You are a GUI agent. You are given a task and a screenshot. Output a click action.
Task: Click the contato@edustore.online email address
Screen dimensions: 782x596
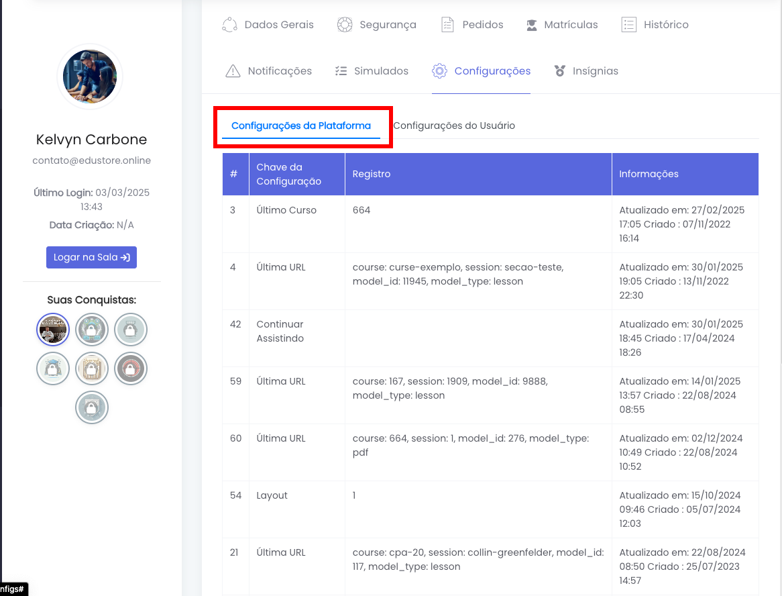92,160
